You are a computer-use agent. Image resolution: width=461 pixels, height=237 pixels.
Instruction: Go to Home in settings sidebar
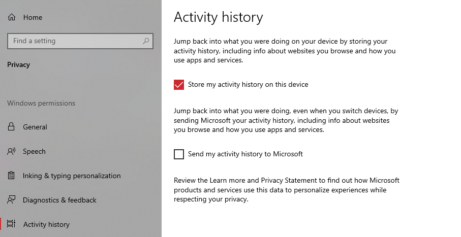coord(33,17)
